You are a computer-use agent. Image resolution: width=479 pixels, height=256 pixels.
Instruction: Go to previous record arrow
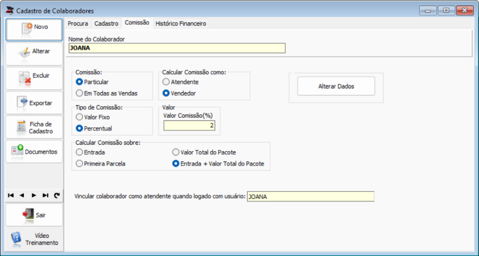tap(22, 196)
